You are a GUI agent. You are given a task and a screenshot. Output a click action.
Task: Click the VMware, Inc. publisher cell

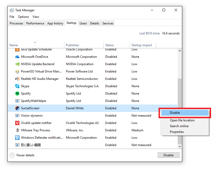[x=75, y=130]
